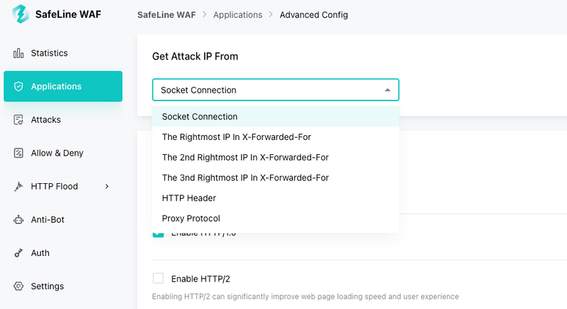
Task: Go to Attacks in the sidebar
Action: (x=63, y=119)
